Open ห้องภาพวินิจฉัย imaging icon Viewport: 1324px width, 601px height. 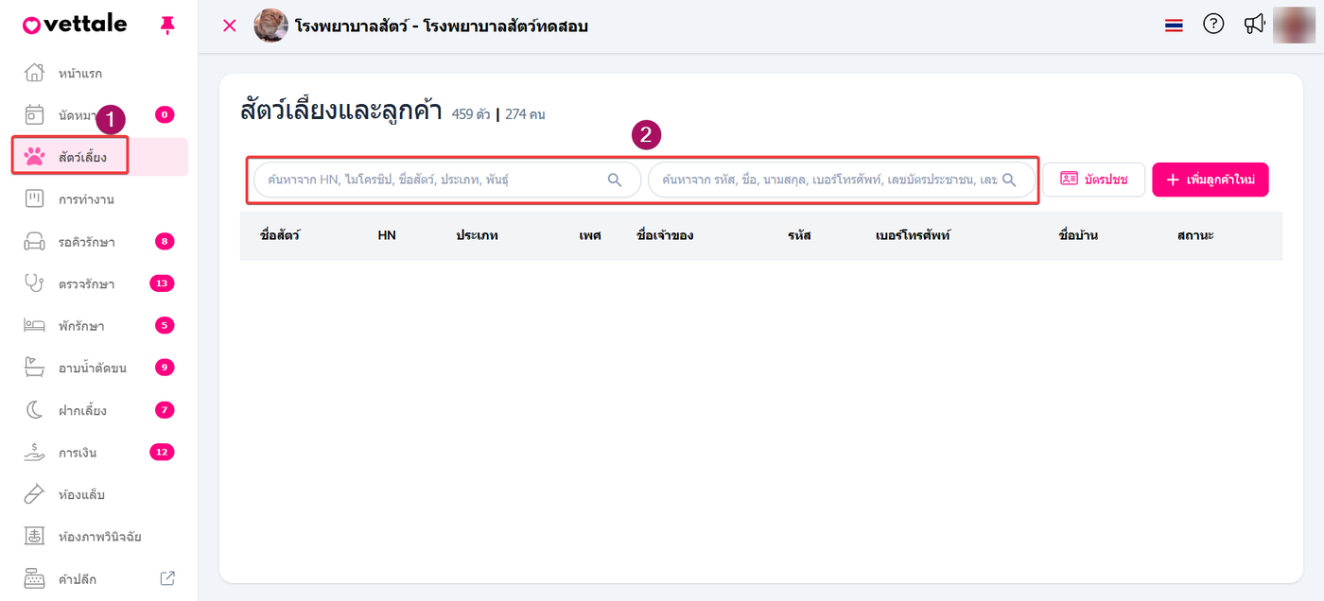[x=34, y=537]
